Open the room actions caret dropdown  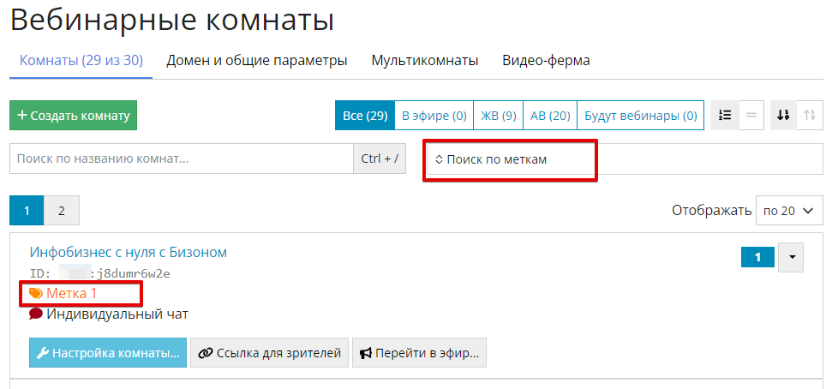tap(792, 257)
